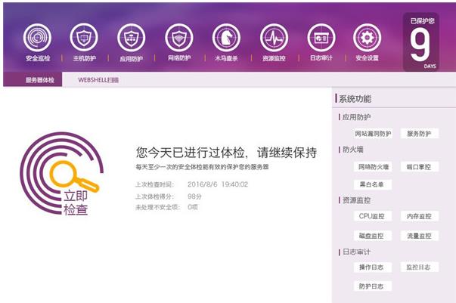
Task: Open 防护日志
Action: pos(373,286)
